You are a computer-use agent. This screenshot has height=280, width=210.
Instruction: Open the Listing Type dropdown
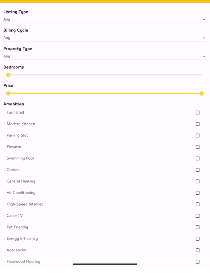coord(105,19)
